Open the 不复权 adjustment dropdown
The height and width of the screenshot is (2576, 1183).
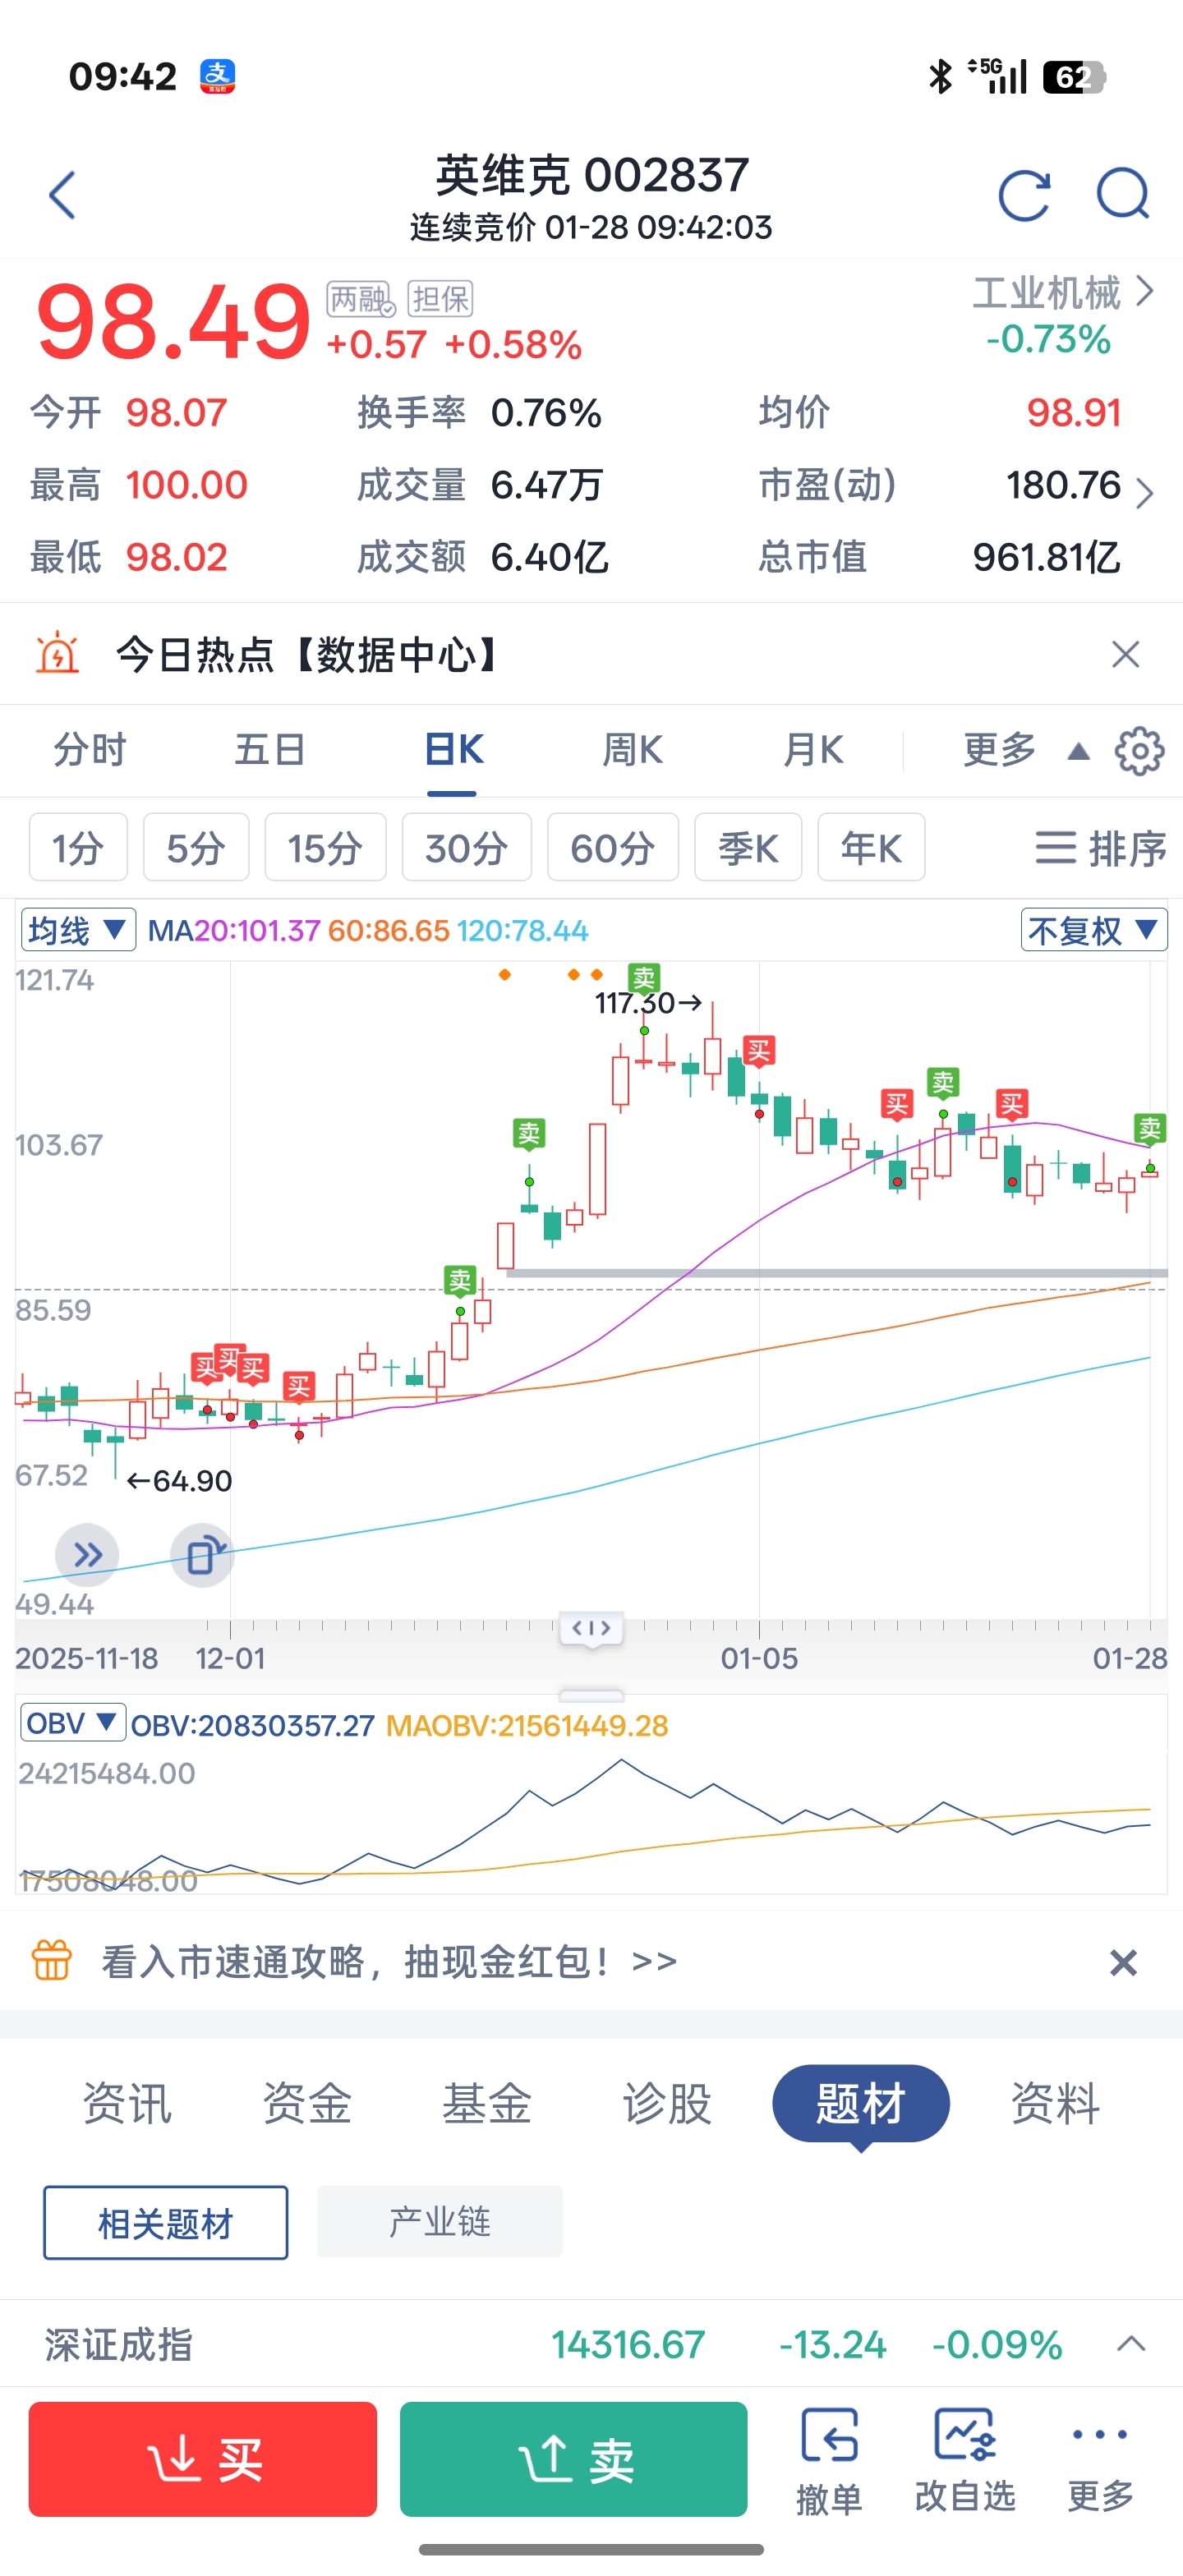point(1093,930)
